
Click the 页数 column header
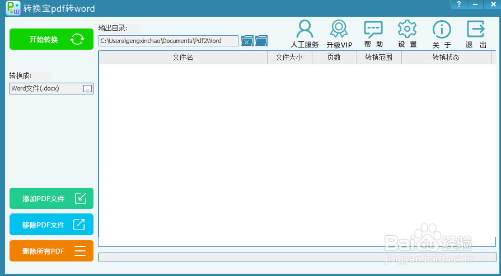pos(334,58)
